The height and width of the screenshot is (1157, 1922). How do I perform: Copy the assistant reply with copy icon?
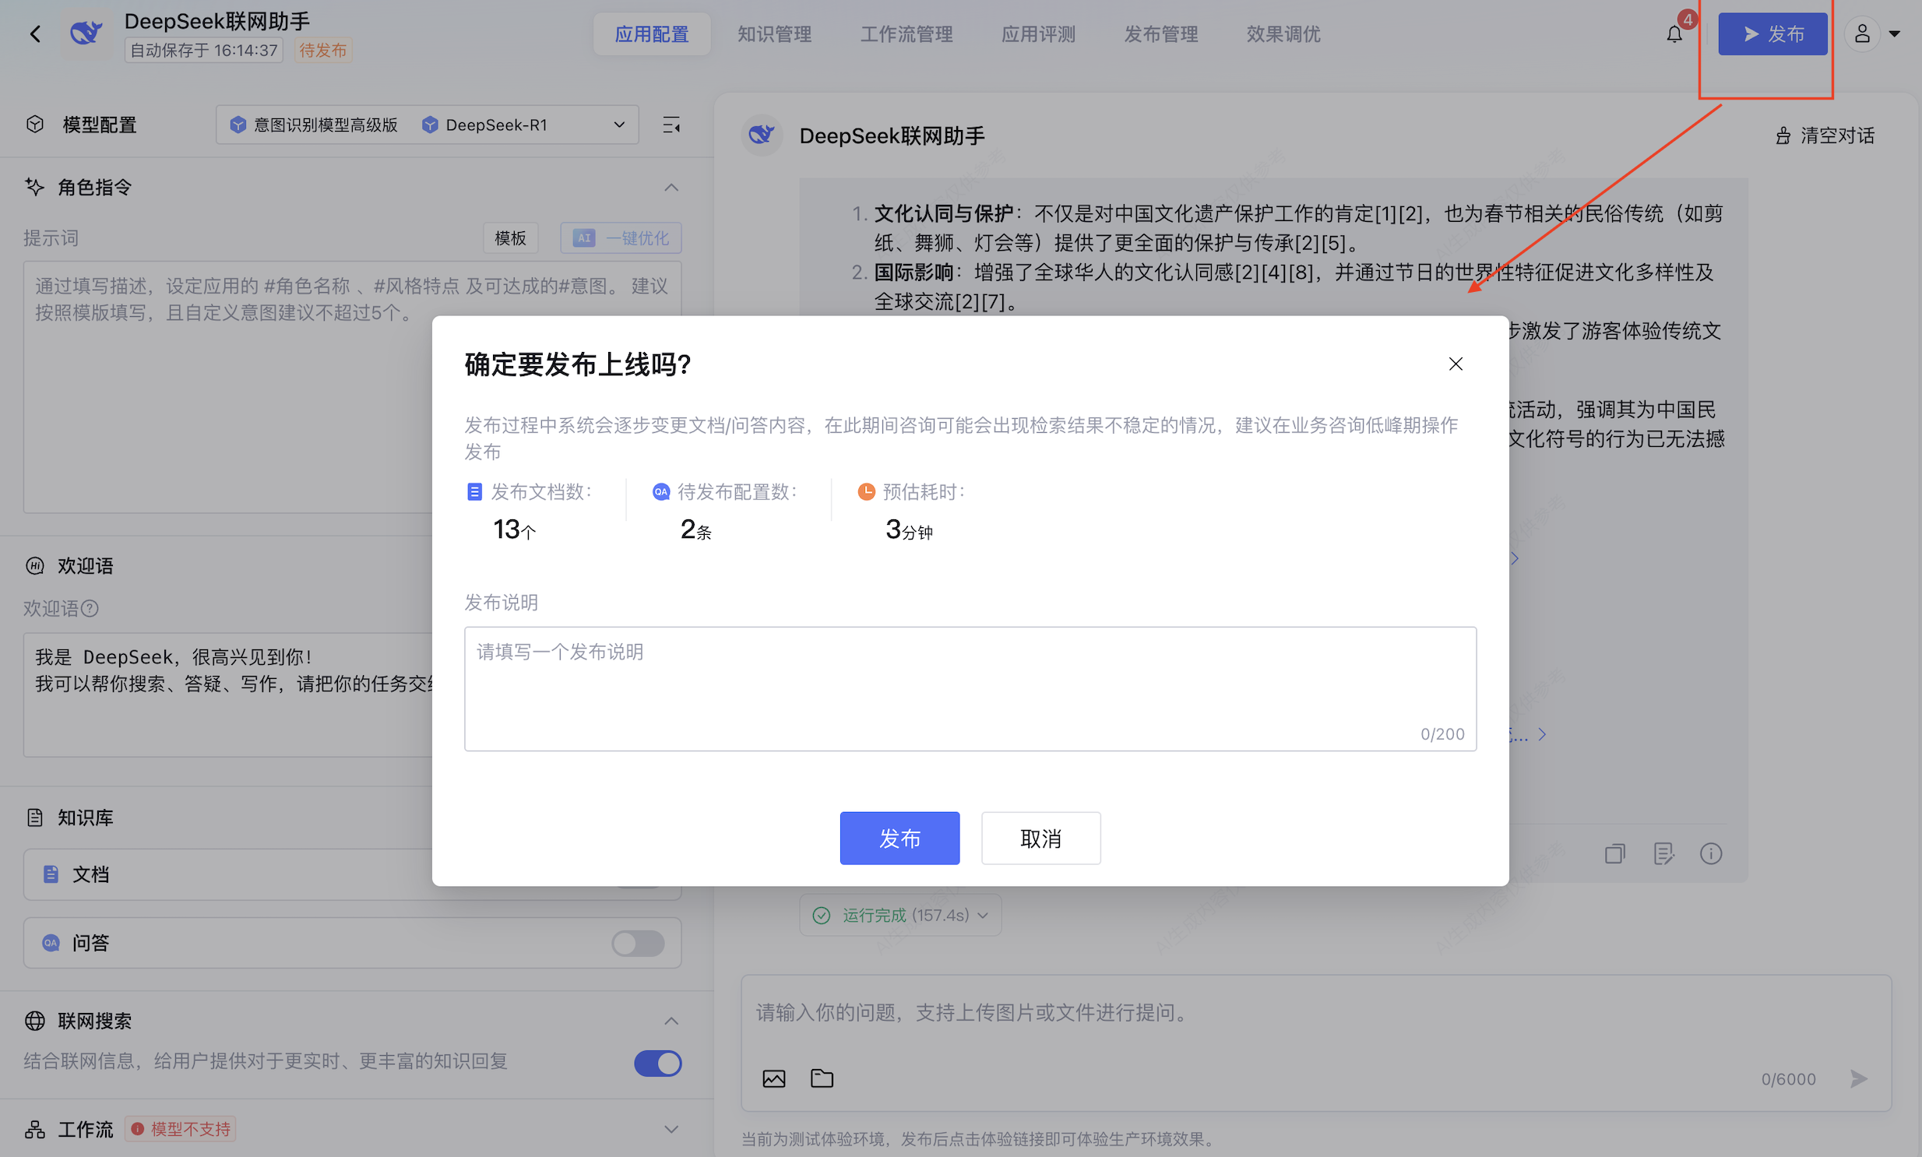[1615, 853]
